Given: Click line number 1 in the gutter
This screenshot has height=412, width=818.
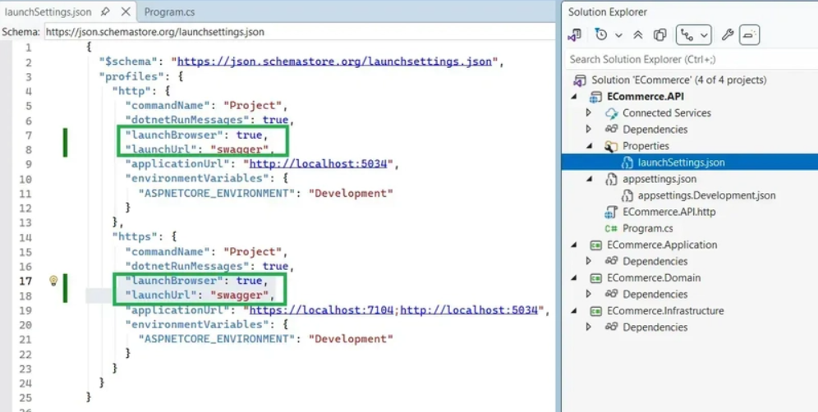Looking at the screenshot, I should [x=28, y=48].
